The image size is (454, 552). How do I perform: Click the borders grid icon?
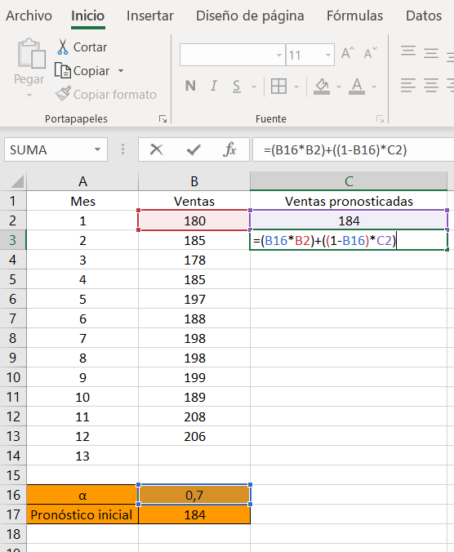click(278, 86)
